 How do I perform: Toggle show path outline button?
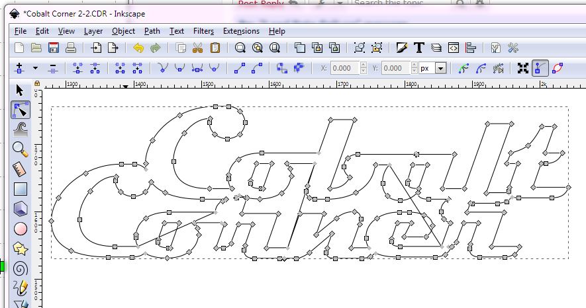(557, 68)
